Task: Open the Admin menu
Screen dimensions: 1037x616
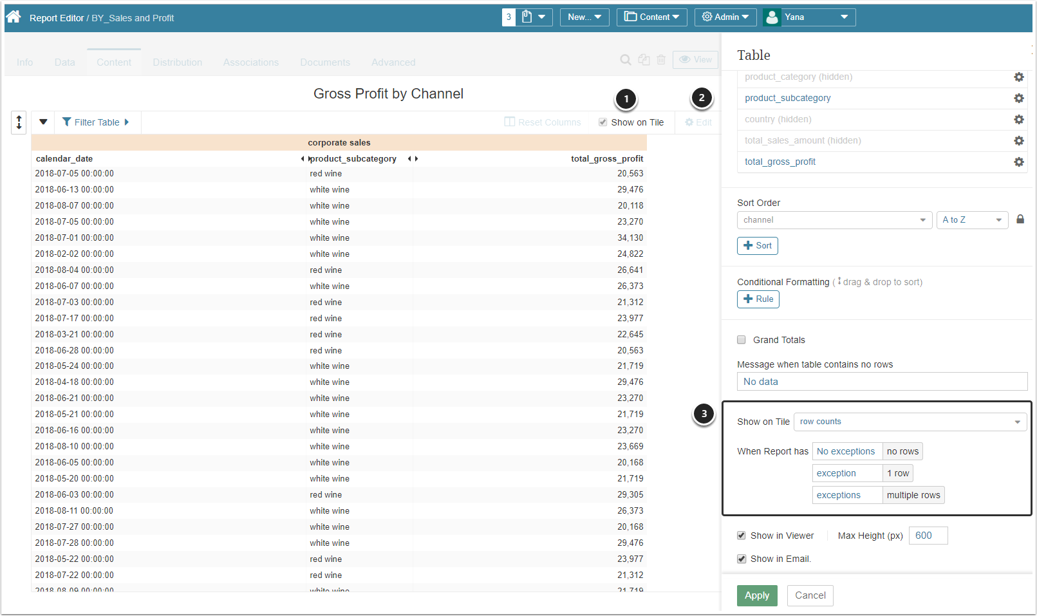Action: click(725, 17)
